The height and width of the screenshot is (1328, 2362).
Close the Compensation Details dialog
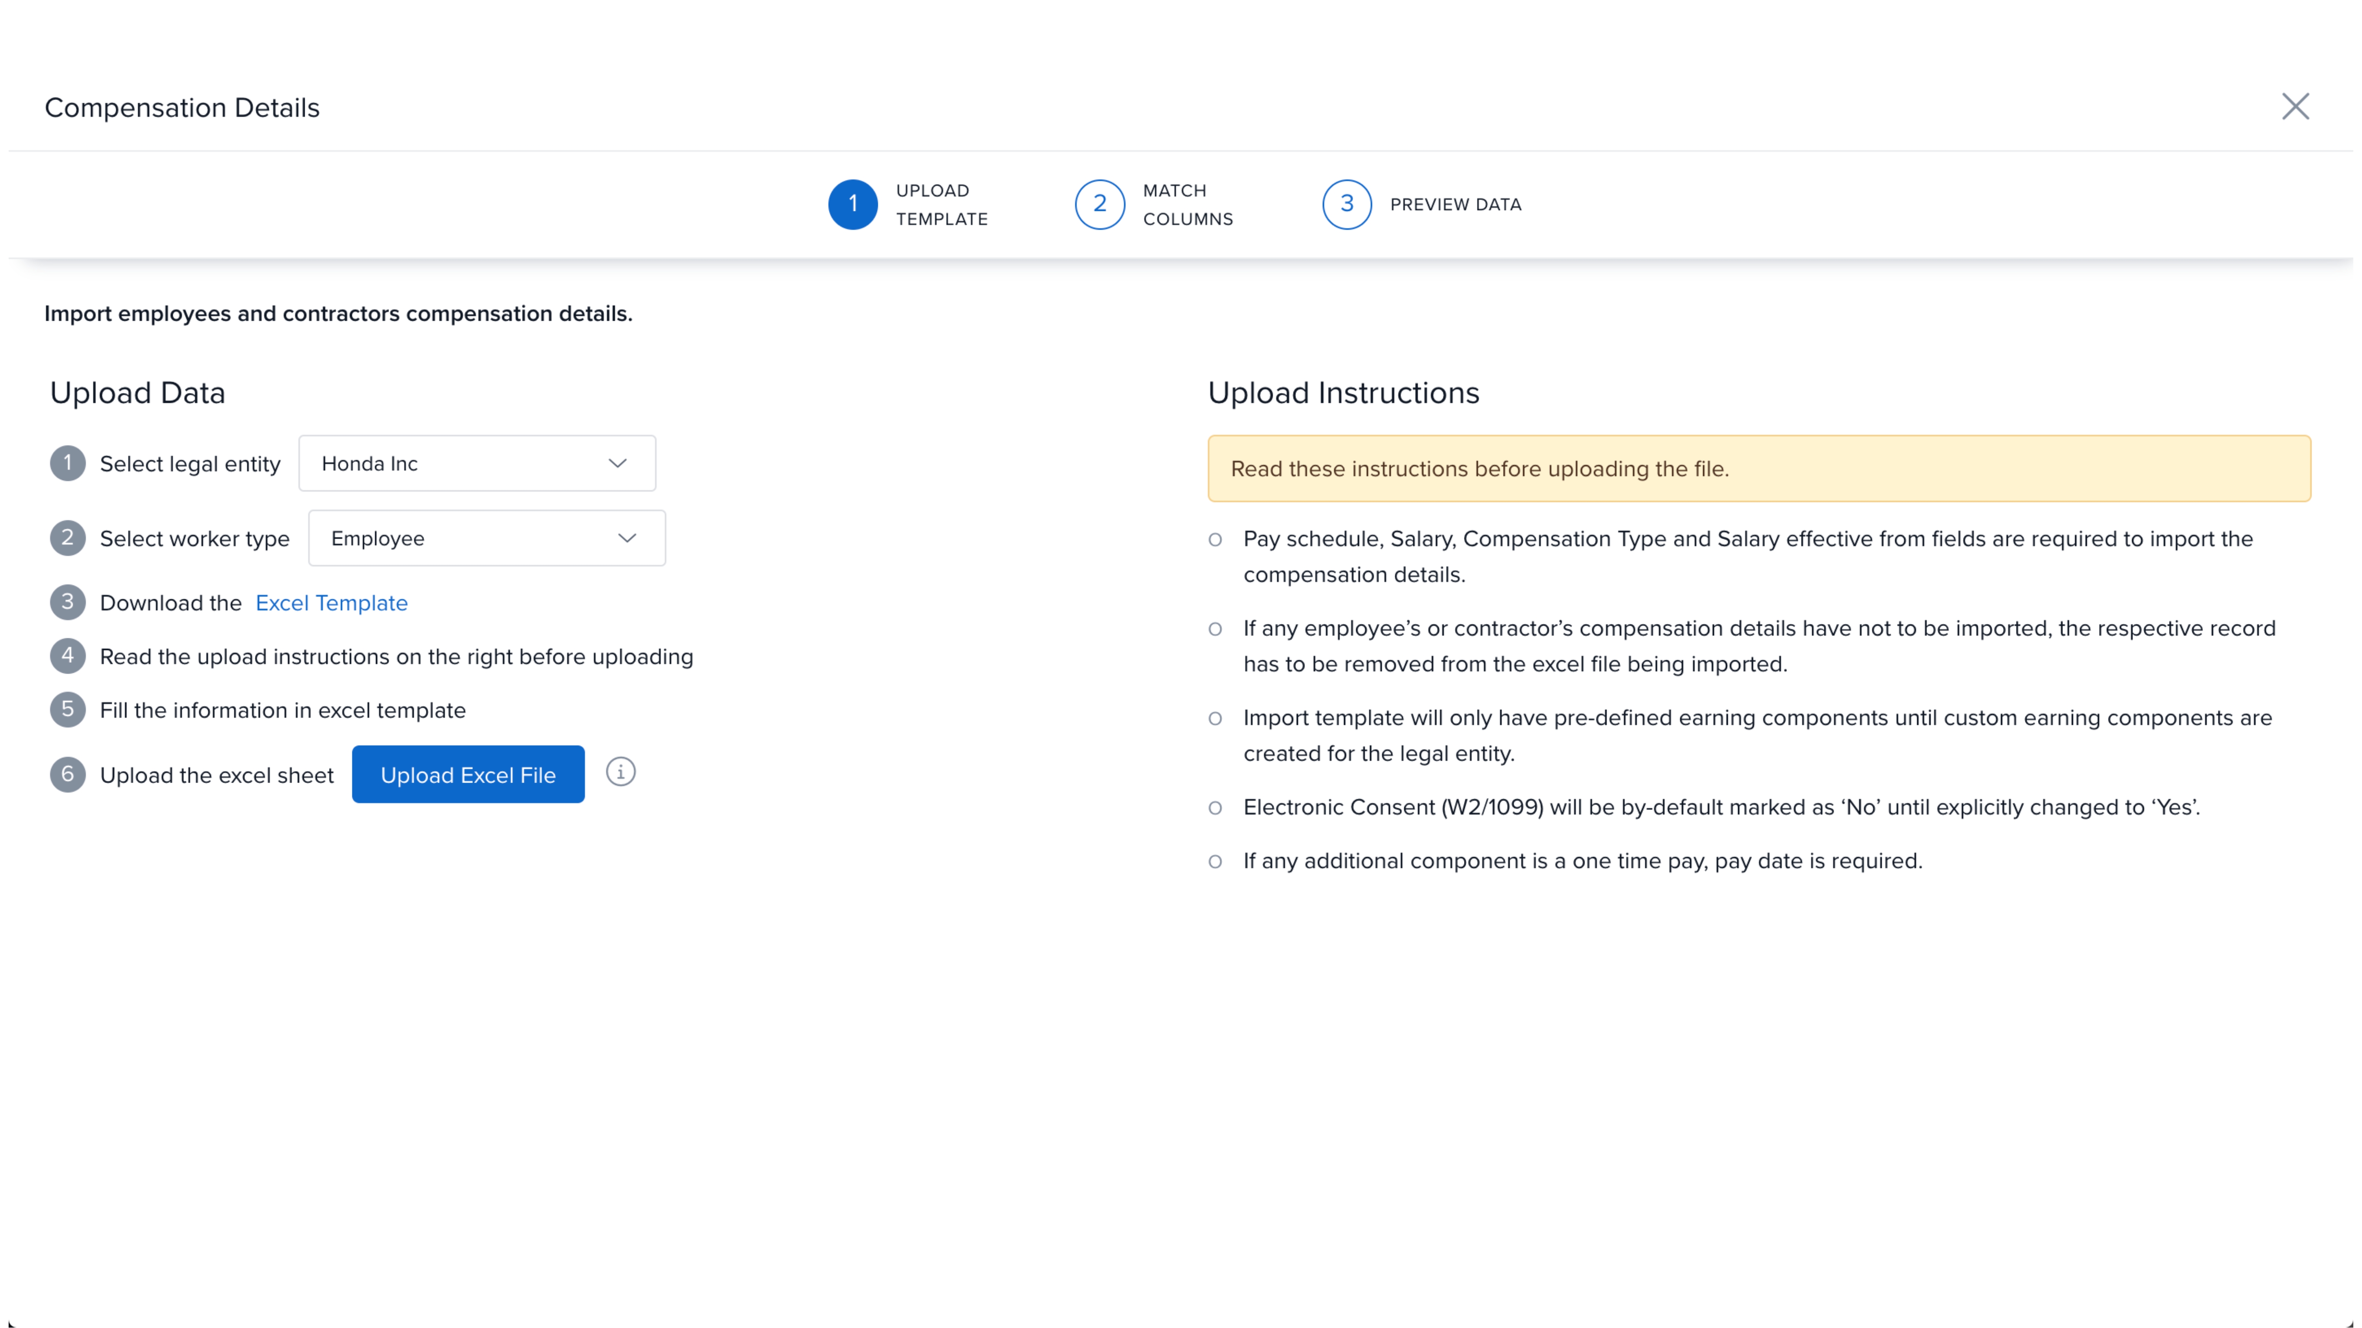[x=2294, y=106]
